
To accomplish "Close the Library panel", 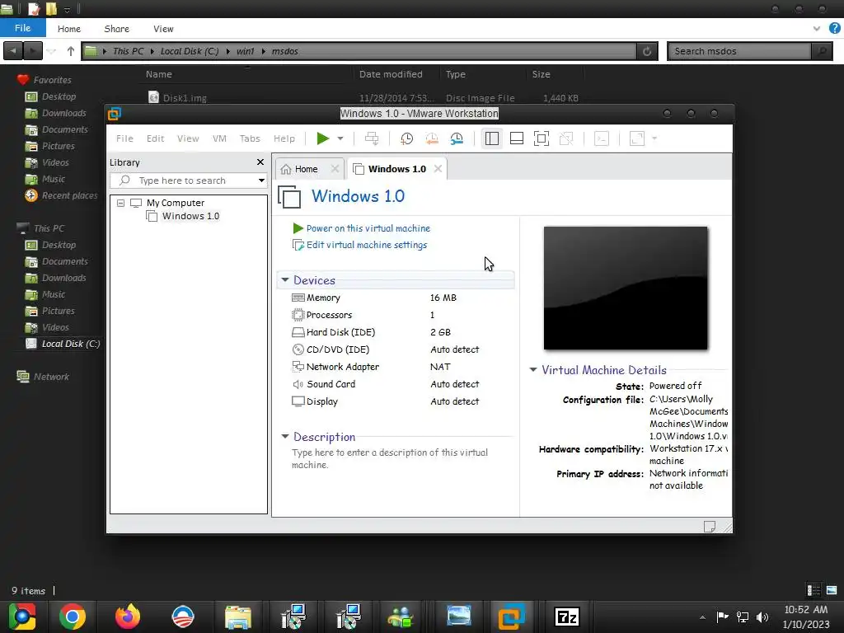I will [260, 162].
